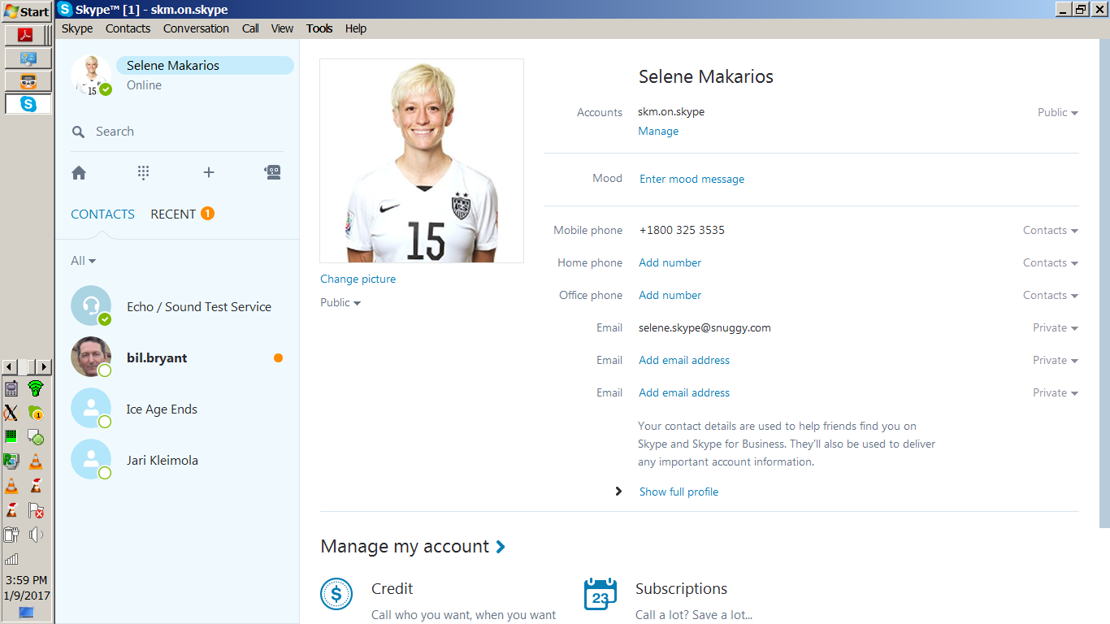Open the Skype home view icon
This screenshot has height=624, width=1110.
coord(79,172)
